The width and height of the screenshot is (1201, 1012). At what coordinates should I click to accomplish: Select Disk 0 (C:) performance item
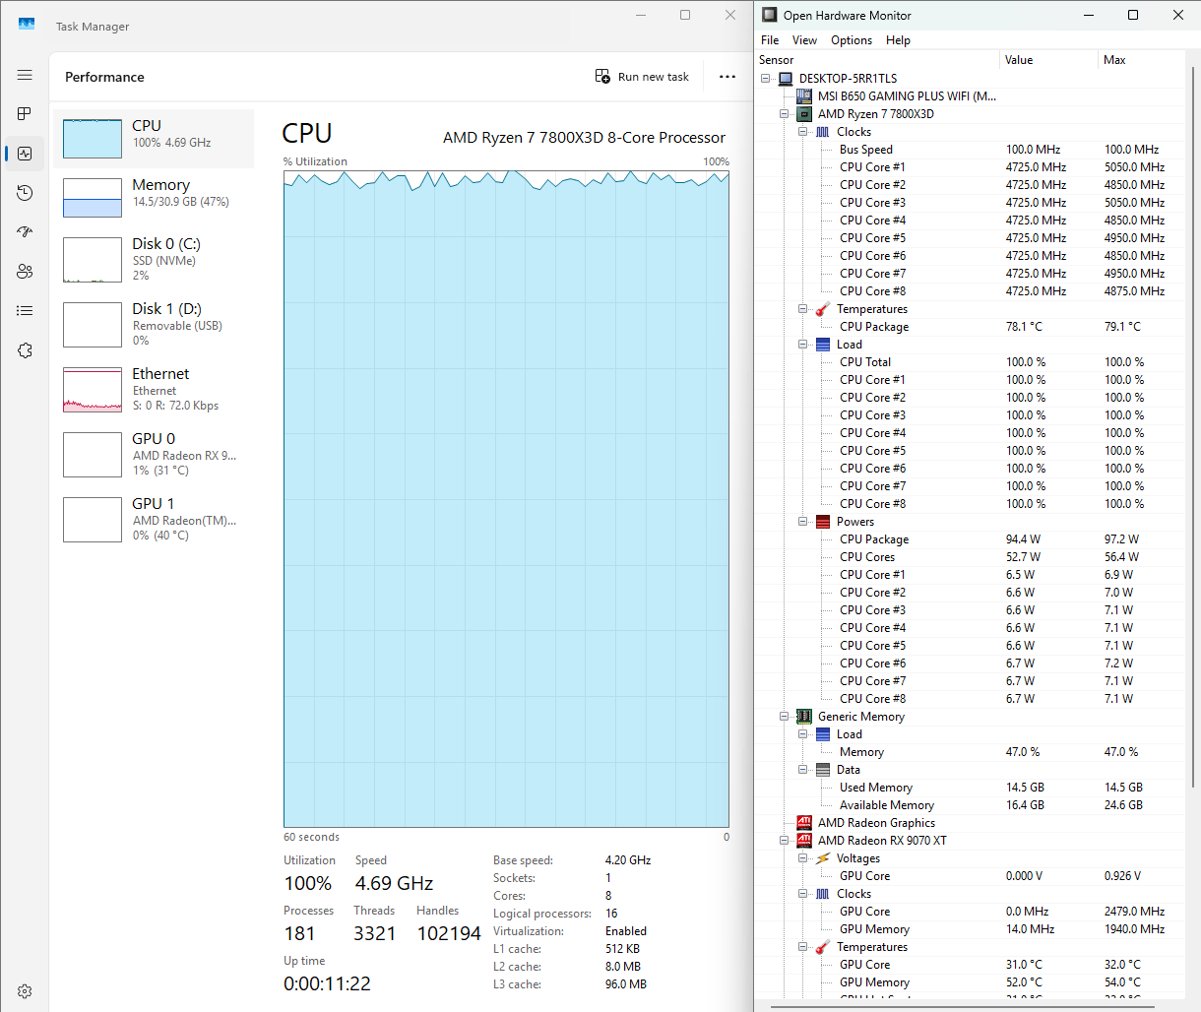154,260
